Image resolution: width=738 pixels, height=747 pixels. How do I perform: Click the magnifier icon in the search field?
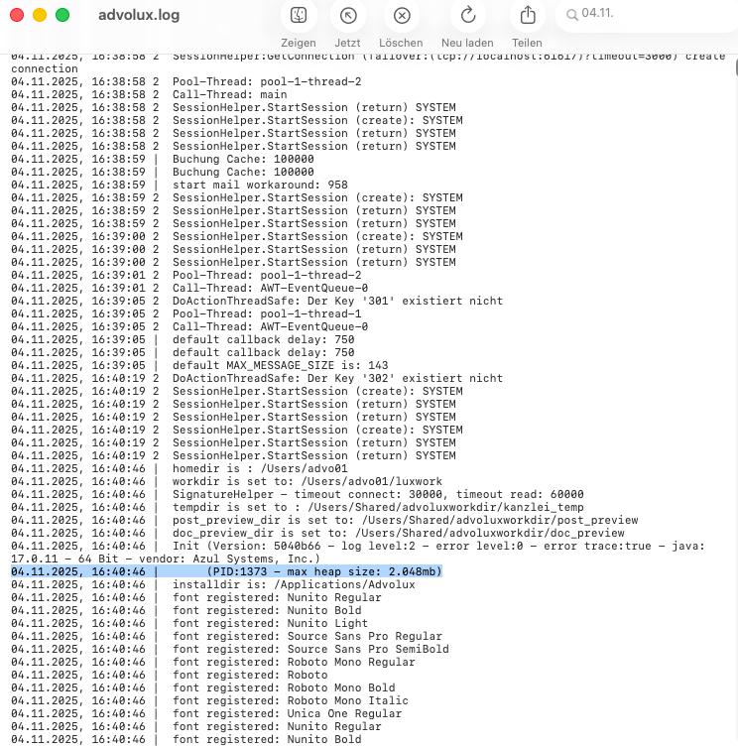pos(570,15)
